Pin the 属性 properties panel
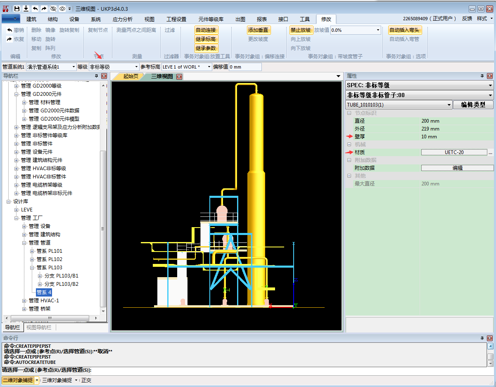Image resolution: width=496 pixels, height=387 pixels. point(482,76)
